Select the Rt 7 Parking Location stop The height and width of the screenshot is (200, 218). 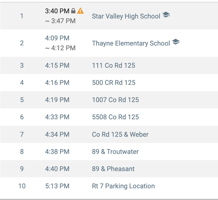click(x=123, y=186)
